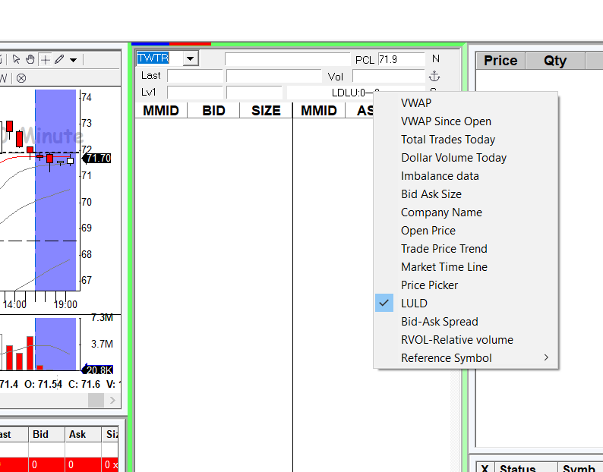Expand the Reference Symbol submenu
This screenshot has width=603, height=472.
pos(447,358)
